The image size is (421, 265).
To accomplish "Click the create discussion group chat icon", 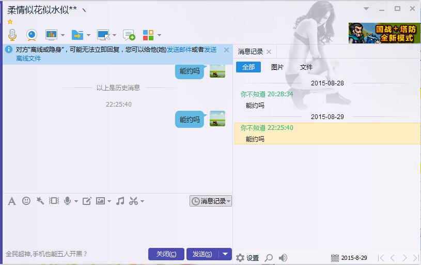I will 129,35.
